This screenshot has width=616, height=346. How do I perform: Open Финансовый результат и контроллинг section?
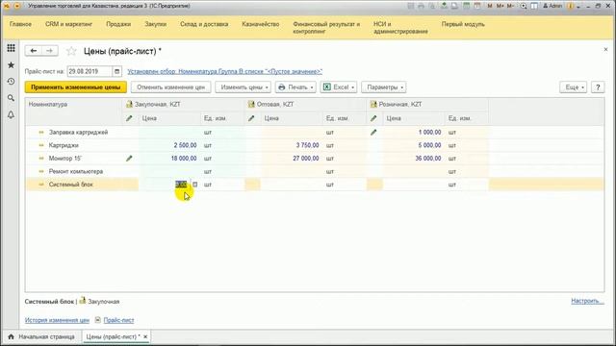326,28
